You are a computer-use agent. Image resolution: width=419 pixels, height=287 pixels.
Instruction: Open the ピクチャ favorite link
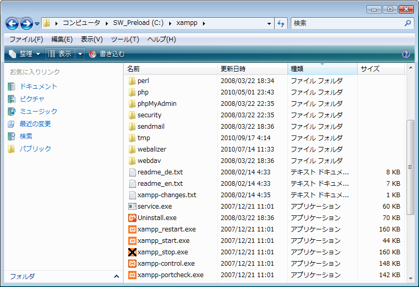click(x=32, y=99)
